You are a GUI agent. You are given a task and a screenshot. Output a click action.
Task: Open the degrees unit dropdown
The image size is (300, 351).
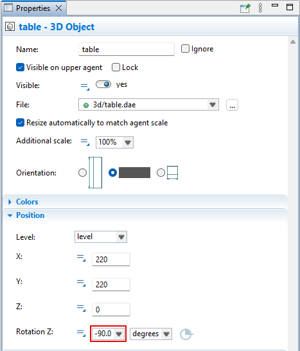point(151,334)
